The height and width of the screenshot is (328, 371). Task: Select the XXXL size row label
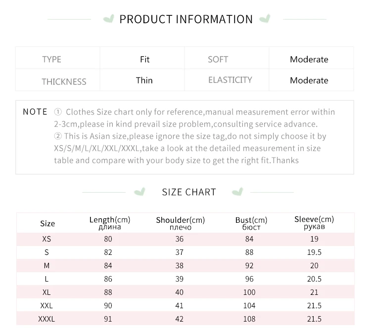46,319
